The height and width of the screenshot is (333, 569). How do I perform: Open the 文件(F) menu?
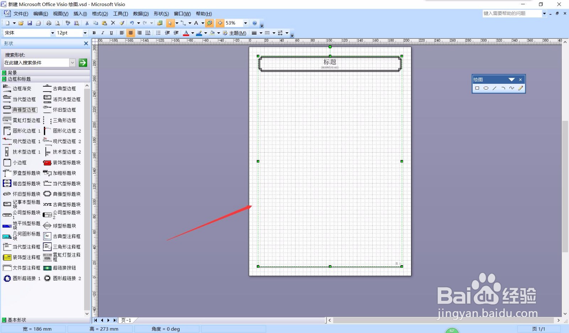[x=21, y=14]
